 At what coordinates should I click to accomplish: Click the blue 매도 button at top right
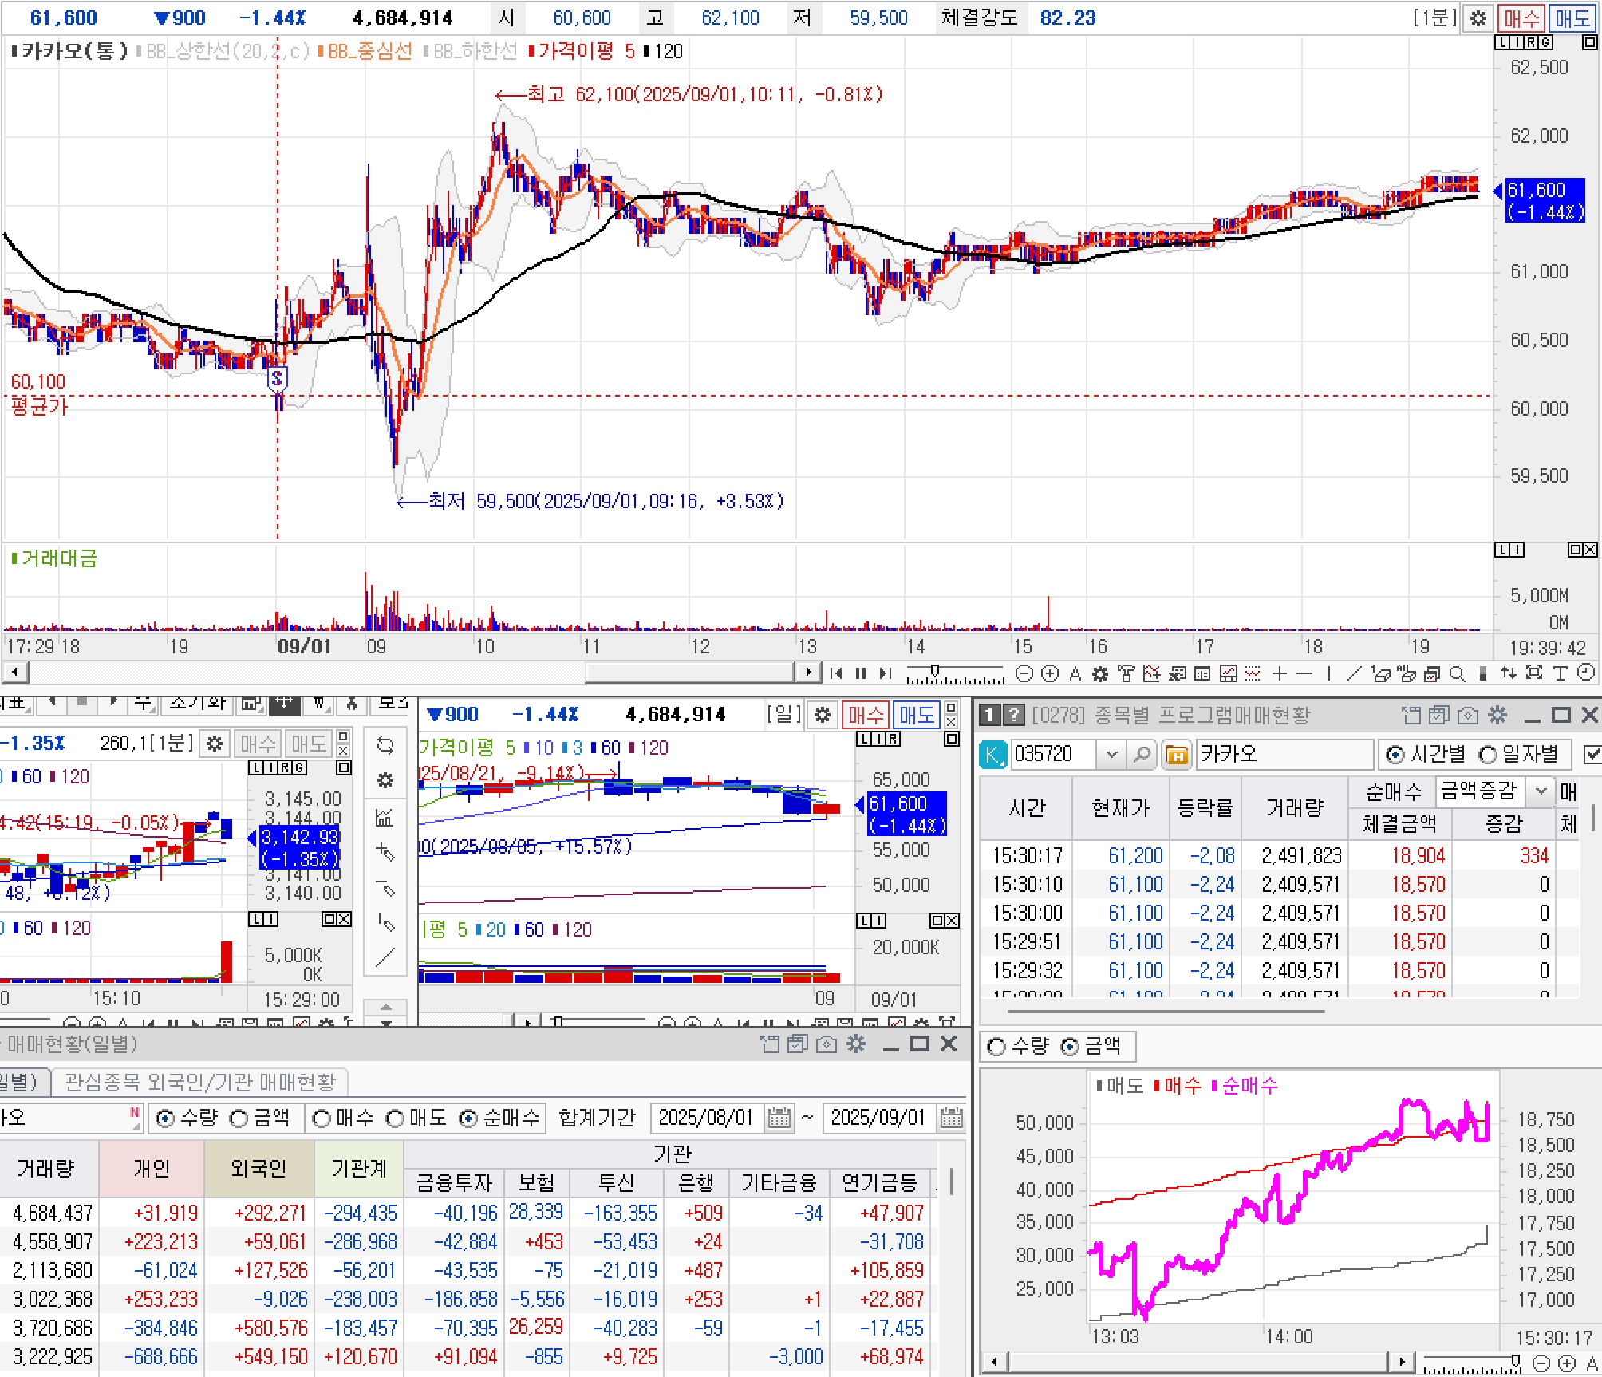click(x=1572, y=18)
